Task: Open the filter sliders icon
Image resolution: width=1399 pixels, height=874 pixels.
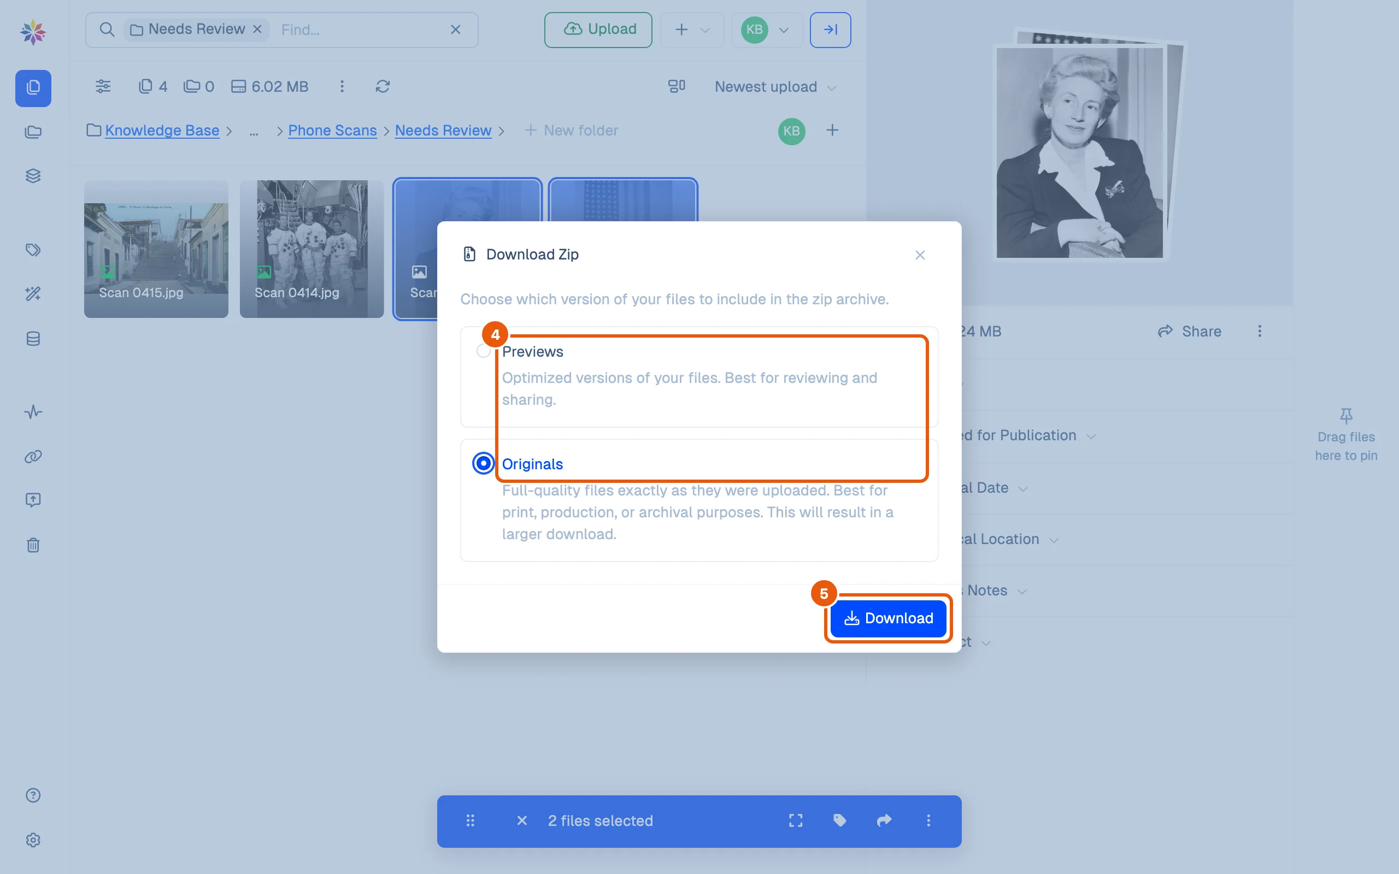Action: click(x=103, y=86)
